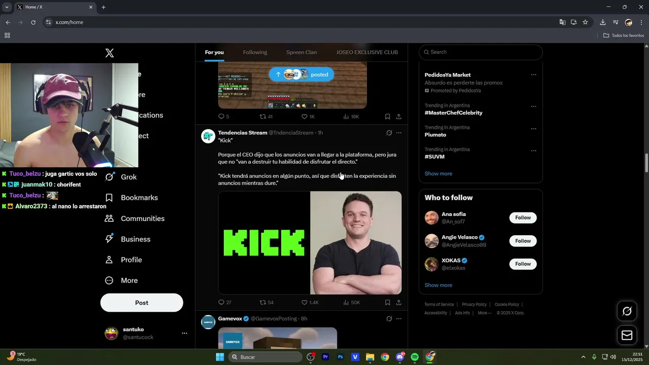649x365 pixels.
Task: Open Grok from the sidebar
Action: (x=121, y=177)
